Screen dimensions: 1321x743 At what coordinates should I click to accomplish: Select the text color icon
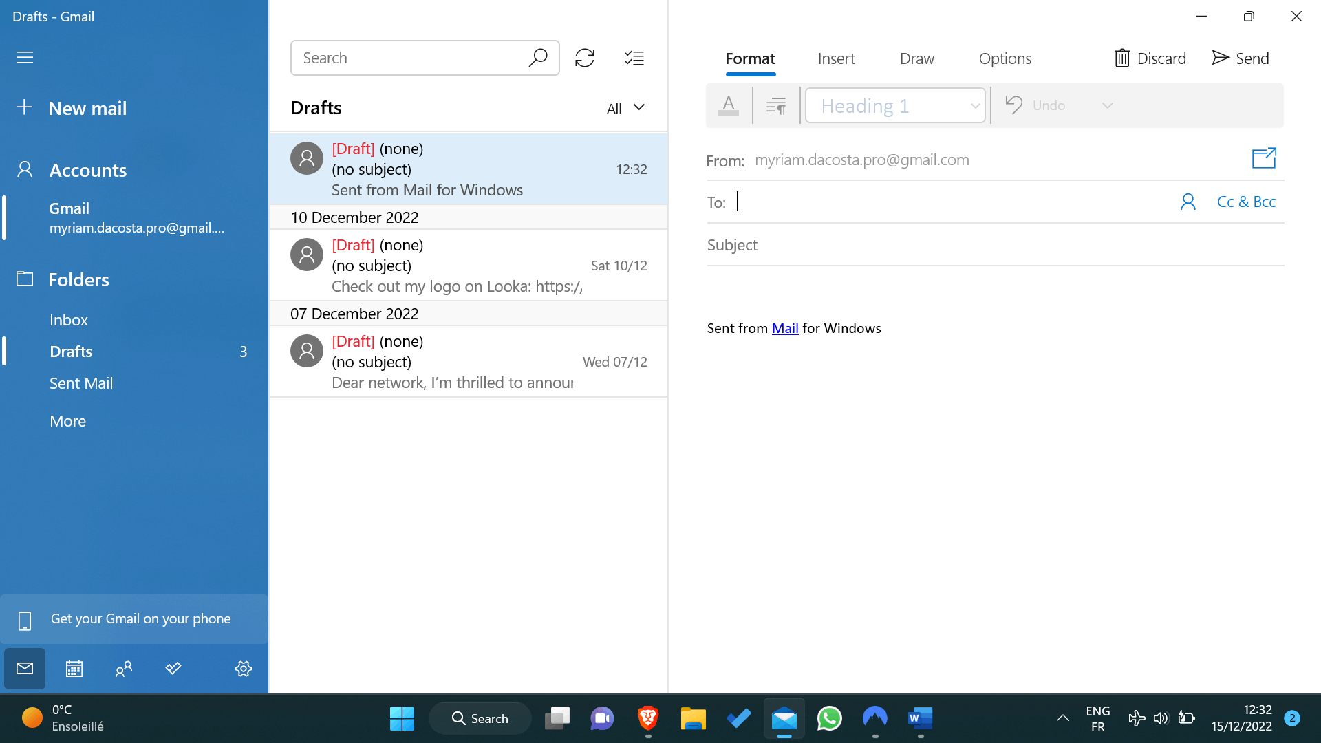point(729,105)
